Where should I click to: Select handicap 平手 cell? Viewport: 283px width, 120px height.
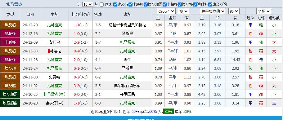173,77
